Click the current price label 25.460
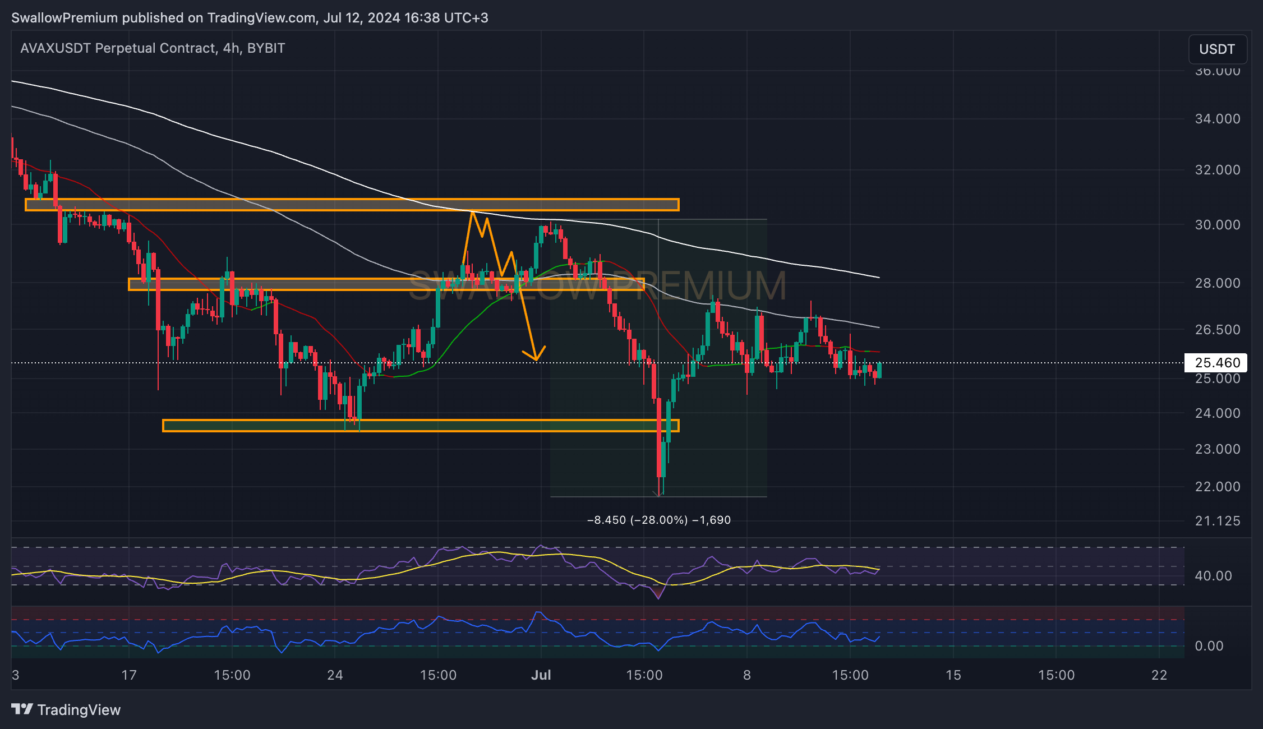This screenshot has height=729, width=1263. tap(1216, 363)
